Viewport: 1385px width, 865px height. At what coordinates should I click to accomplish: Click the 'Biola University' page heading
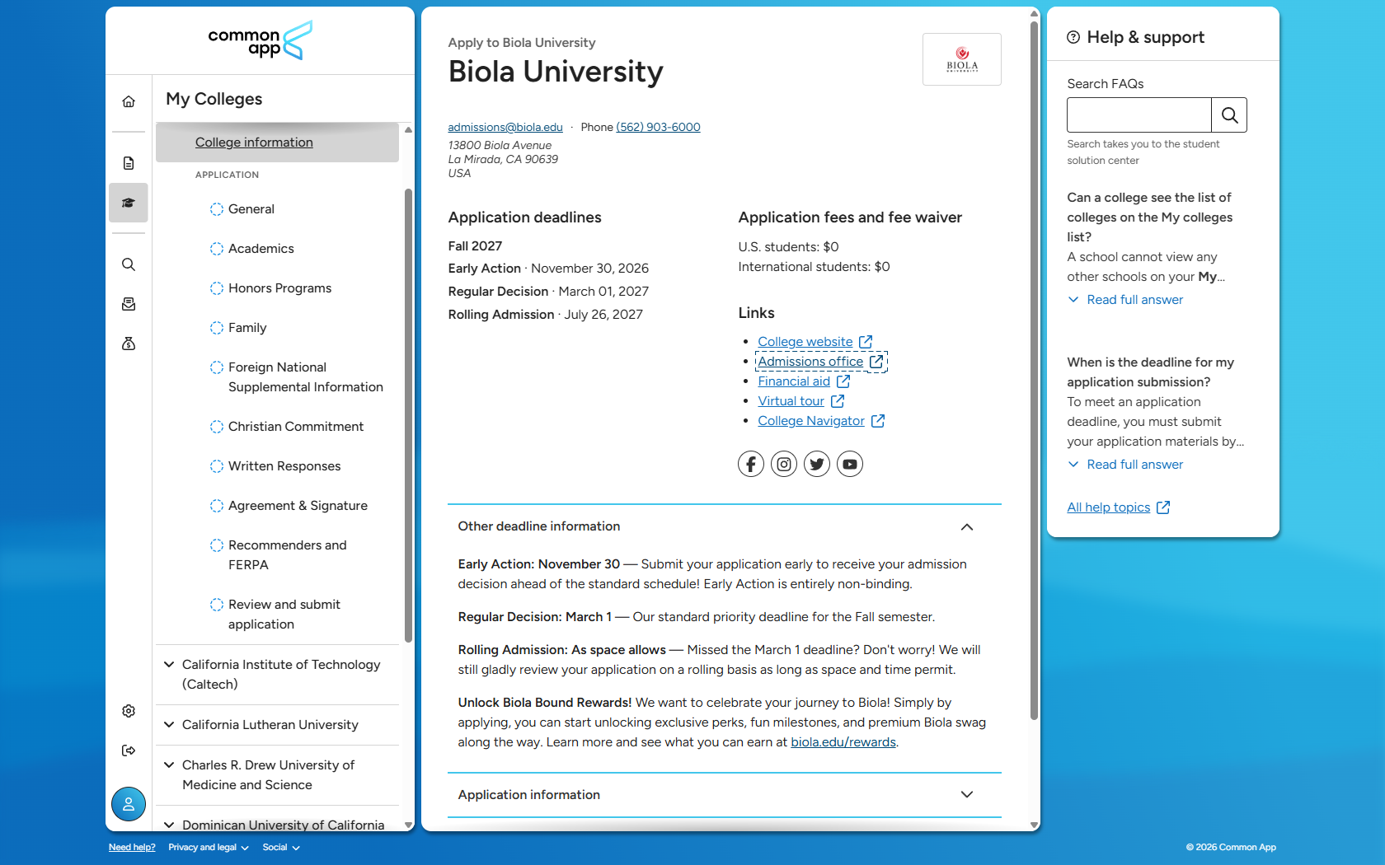click(x=555, y=72)
